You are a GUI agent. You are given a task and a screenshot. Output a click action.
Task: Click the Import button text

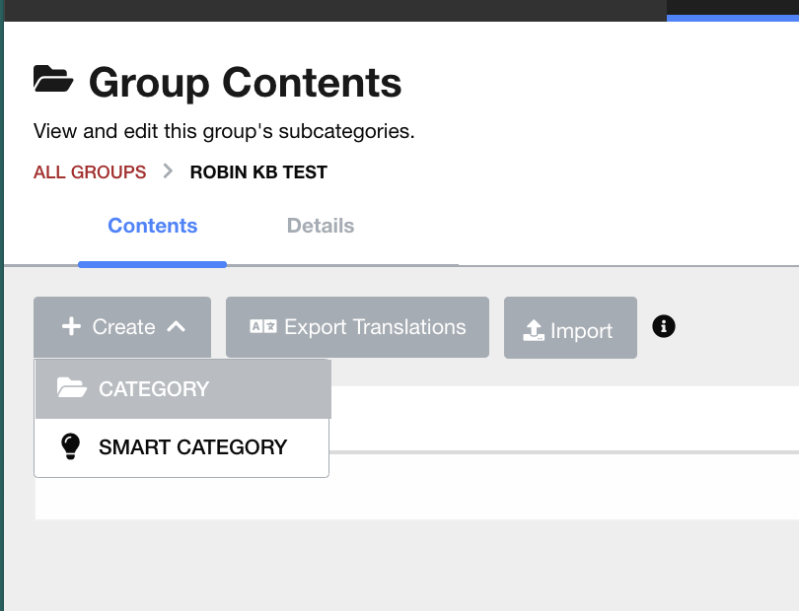(581, 331)
